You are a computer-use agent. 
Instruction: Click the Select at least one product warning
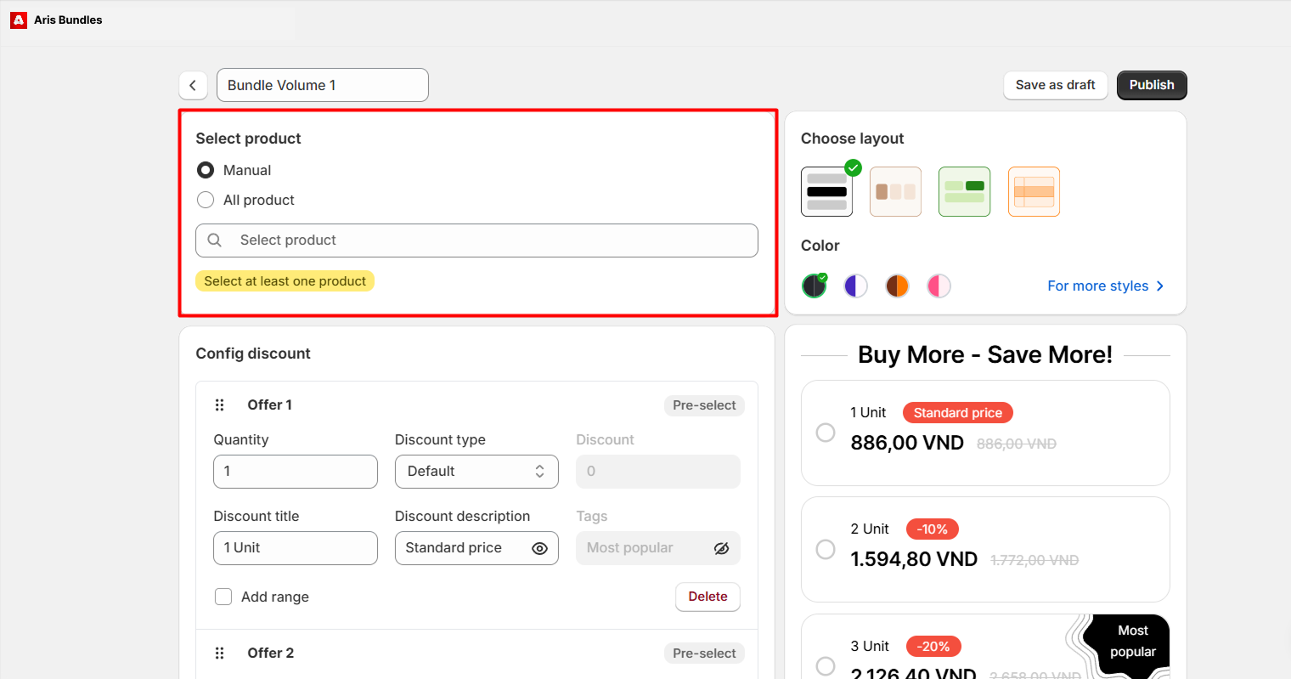285,281
